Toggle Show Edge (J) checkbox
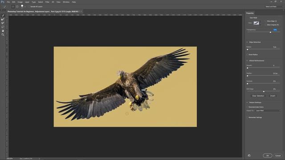The image size is (285, 160). 265,21
